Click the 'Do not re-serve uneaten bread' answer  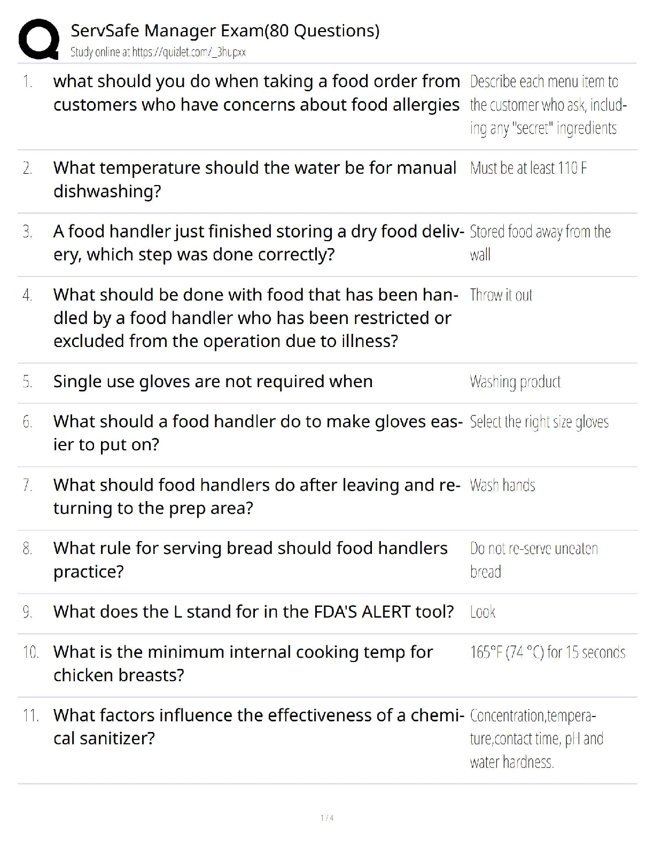click(x=534, y=560)
